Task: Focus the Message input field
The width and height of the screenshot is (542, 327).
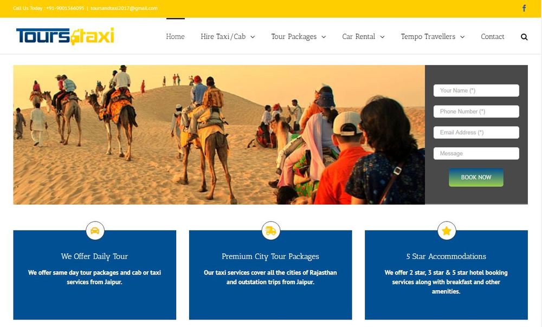Action: [476, 153]
